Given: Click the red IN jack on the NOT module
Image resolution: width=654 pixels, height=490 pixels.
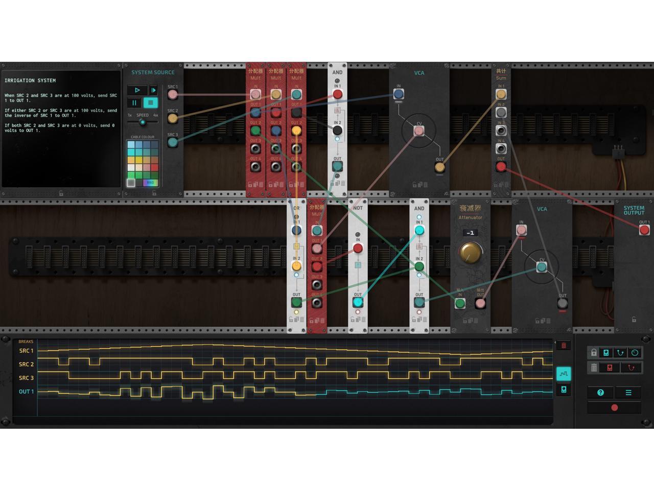Looking at the screenshot, I should click(x=358, y=249).
